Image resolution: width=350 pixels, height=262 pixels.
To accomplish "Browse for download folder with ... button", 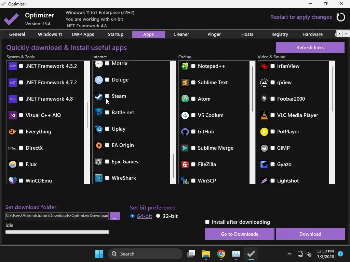I will point(115,216).
